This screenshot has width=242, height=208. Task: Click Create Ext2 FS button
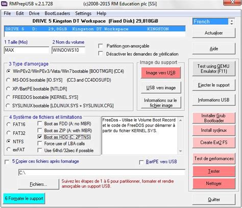point(214,142)
